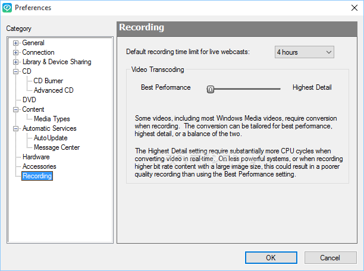Collapse the CD category
This screenshot has width=364, height=271.
pyautogui.click(x=15, y=72)
